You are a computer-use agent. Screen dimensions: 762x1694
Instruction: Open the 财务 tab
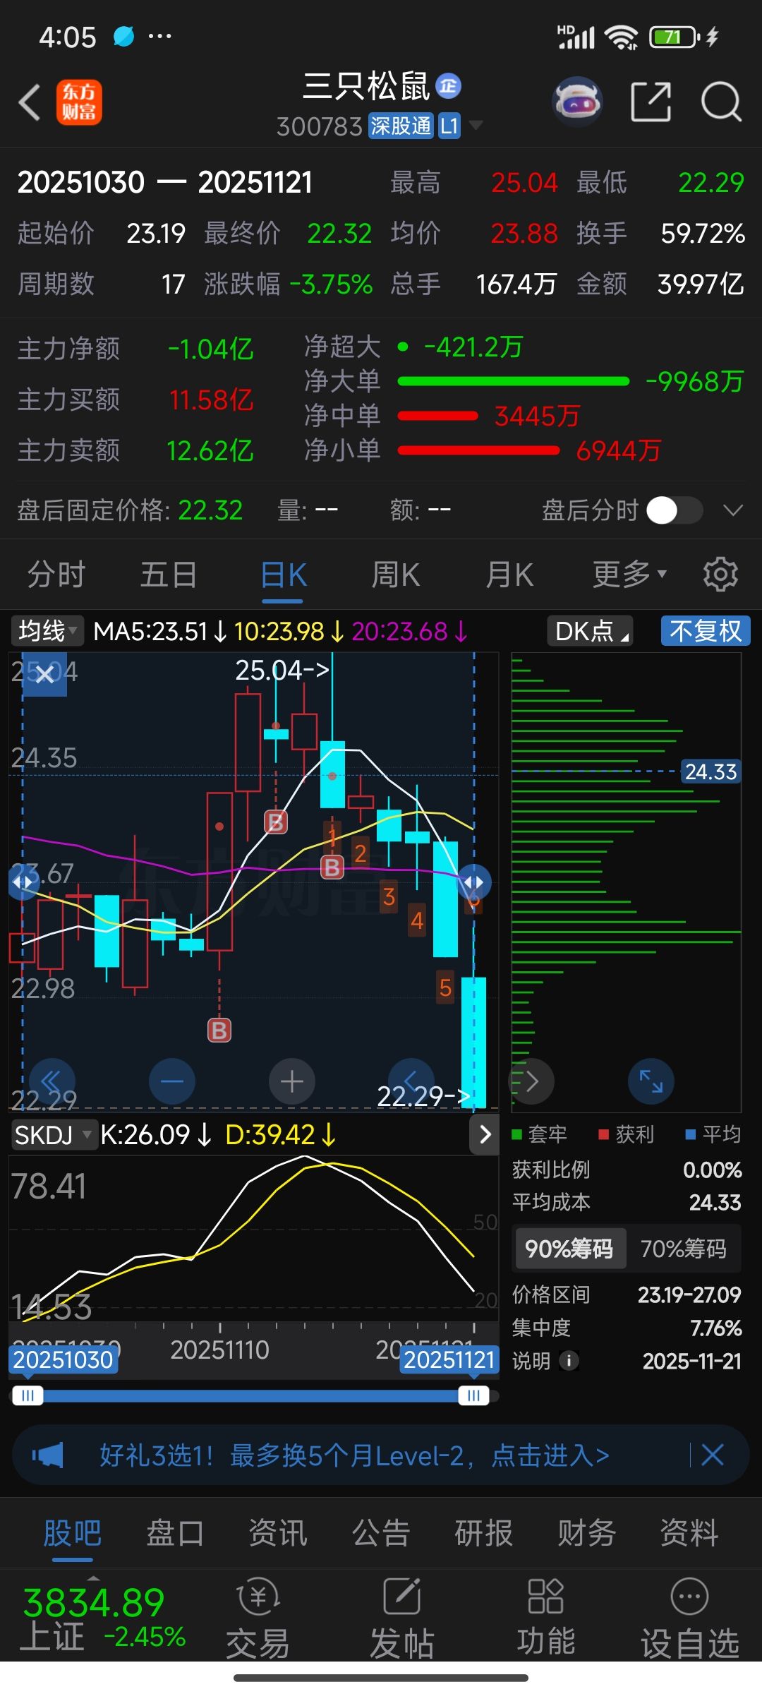[587, 1533]
